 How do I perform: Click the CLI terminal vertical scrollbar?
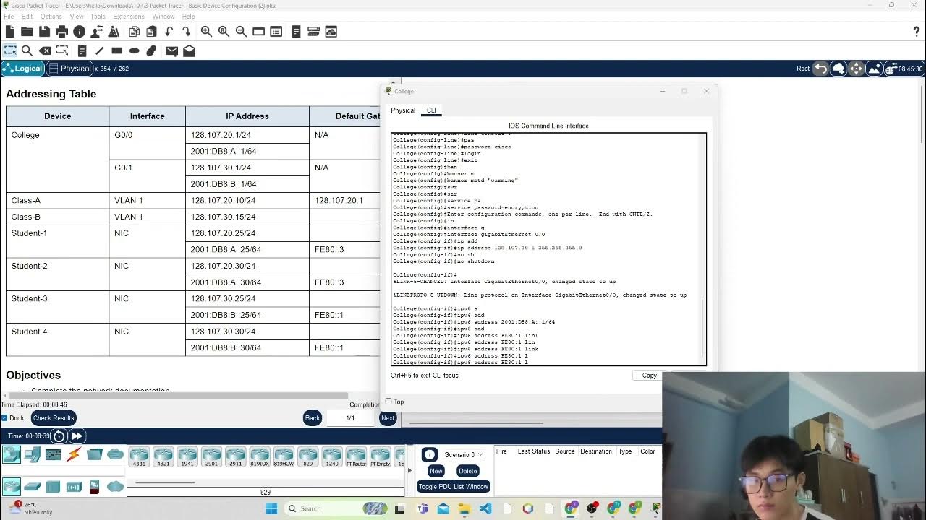702,329
